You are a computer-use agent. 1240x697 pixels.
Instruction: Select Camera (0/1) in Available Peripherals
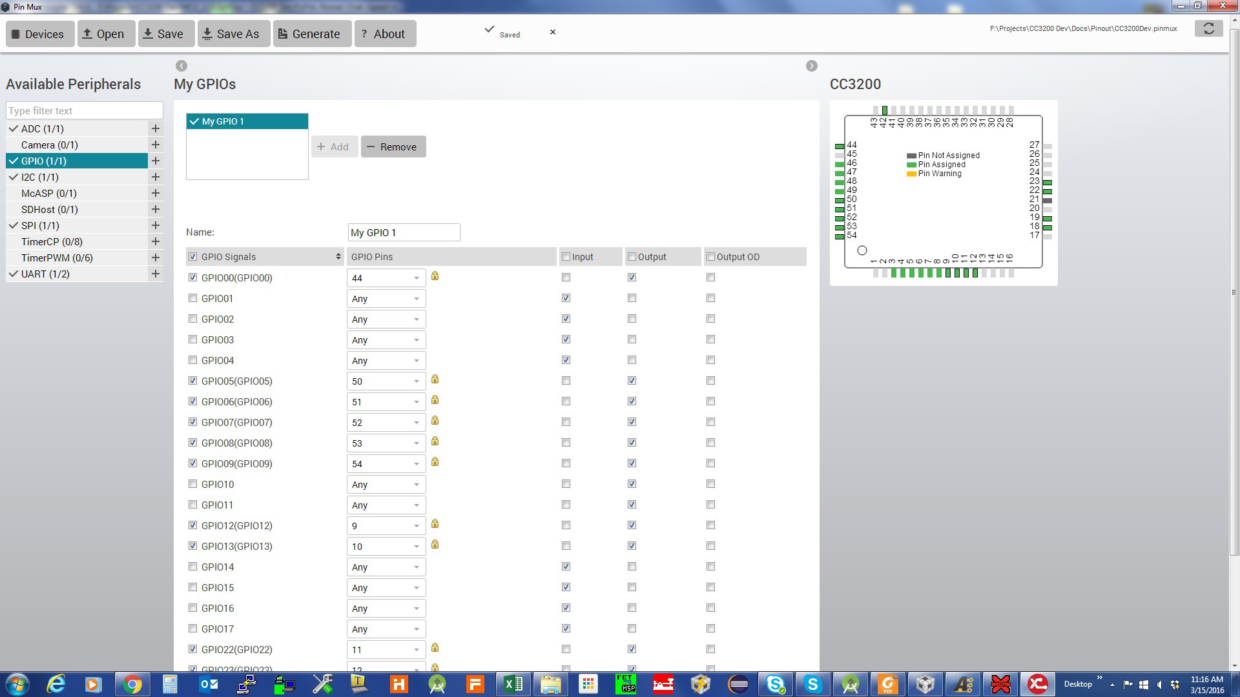click(77, 145)
